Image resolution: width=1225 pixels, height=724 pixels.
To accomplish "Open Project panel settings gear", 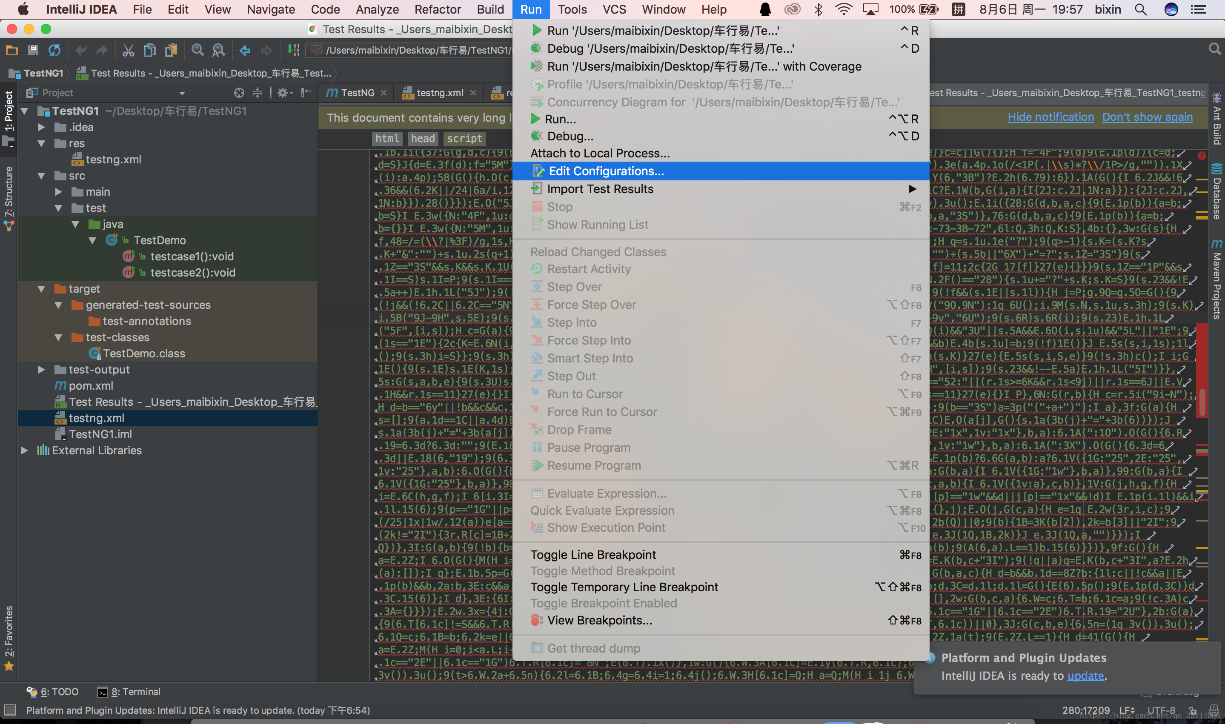I will 284,93.
